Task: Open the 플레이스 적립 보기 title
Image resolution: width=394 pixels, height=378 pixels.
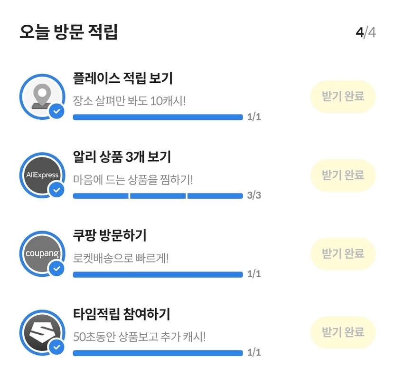Action: [122, 78]
